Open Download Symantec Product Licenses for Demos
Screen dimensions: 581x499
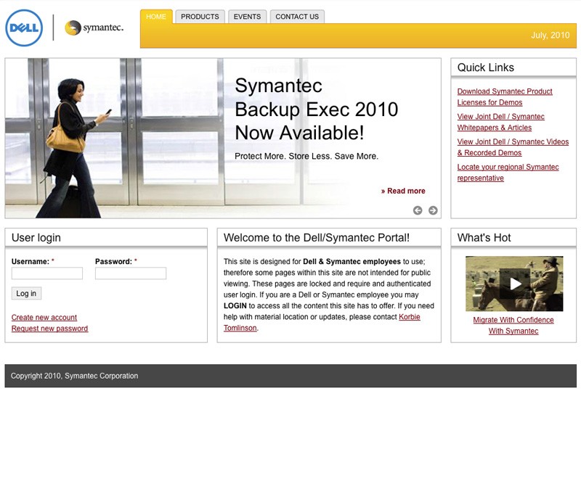pos(505,97)
